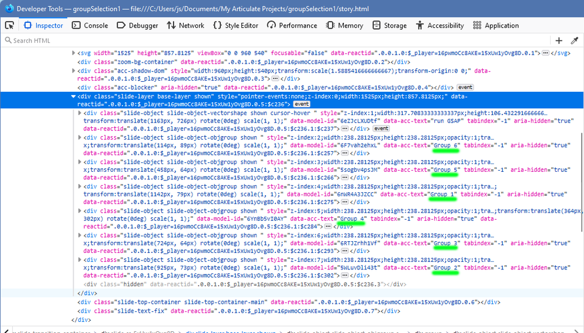Open the Performance tab
Viewport: 584px width, 333px height.
click(x=292, y=25)
